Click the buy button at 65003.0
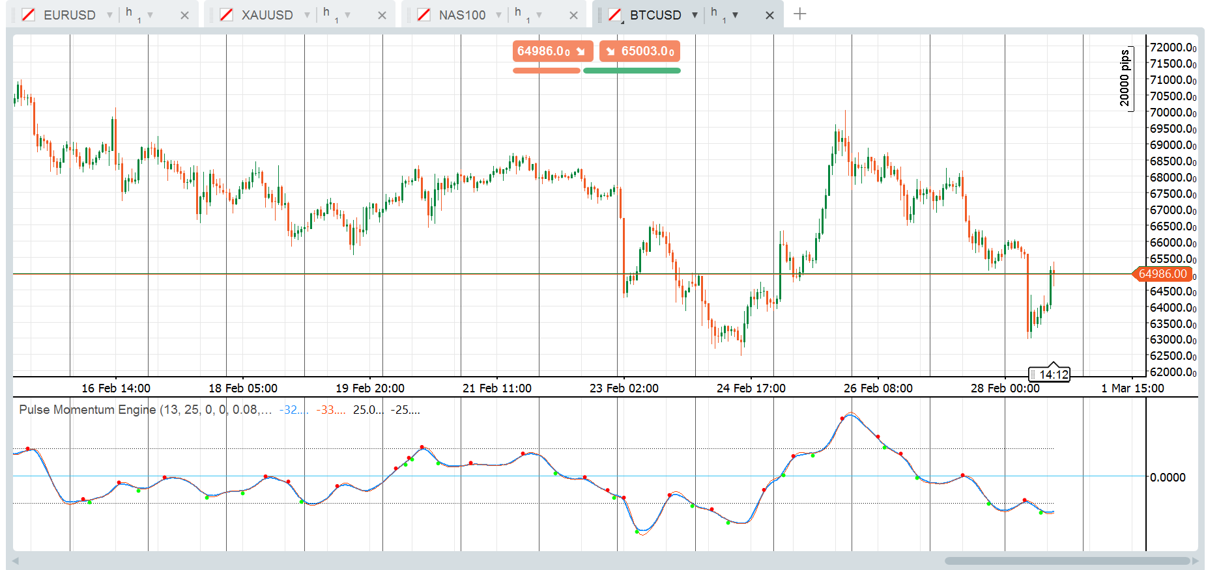The image size is (1206, 570). [x=640, y=51]
